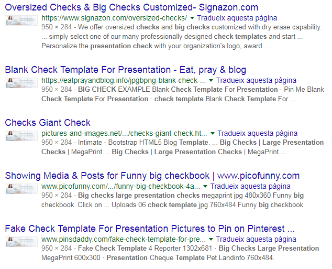Click 'Tradueix aquesta pàgina' for pictures-and-images.net result
Image resolution: width=332 pixels, height=269 pixels.
coord(257,133)
